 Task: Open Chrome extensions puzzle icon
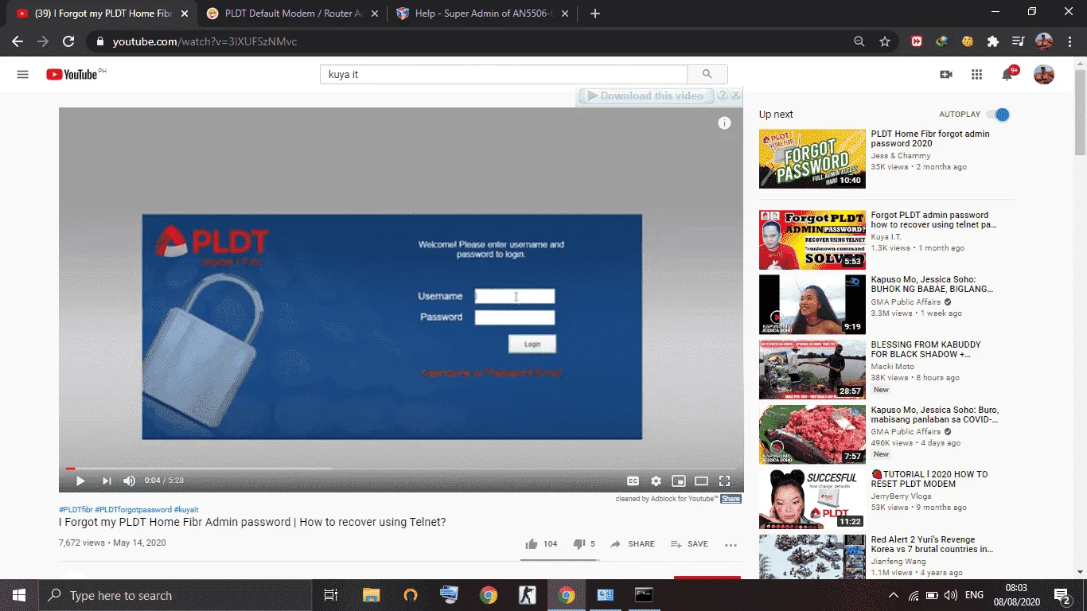992,41
